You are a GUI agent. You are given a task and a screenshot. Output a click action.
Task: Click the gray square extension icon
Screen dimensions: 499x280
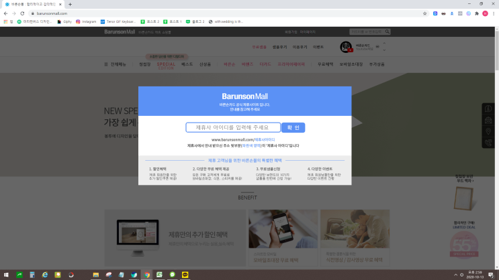460,13
